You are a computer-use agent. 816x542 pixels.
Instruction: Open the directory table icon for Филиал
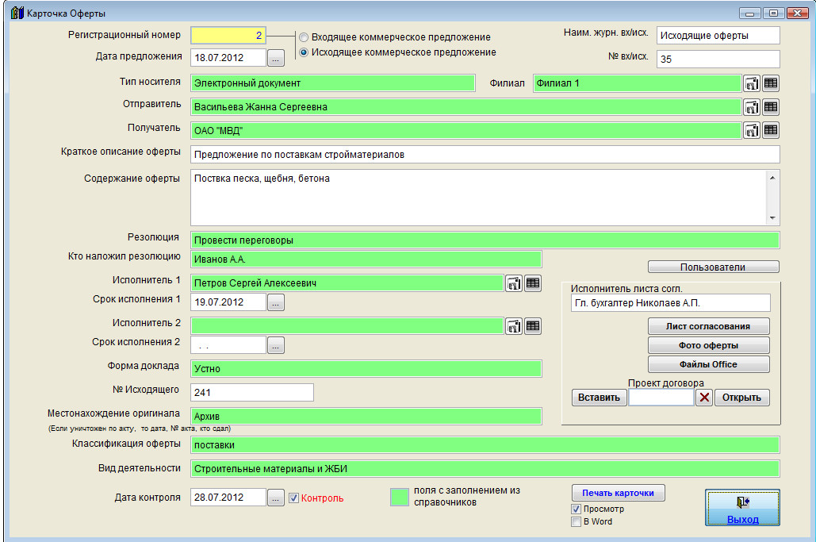[770, 83]
